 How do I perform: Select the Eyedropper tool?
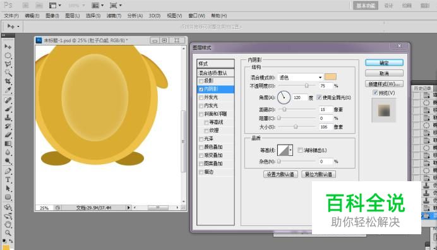tap(8, 90)
